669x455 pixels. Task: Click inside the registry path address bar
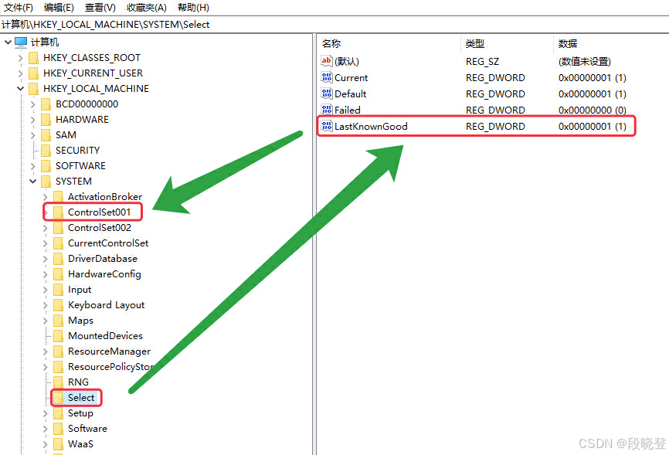(155, 24)
